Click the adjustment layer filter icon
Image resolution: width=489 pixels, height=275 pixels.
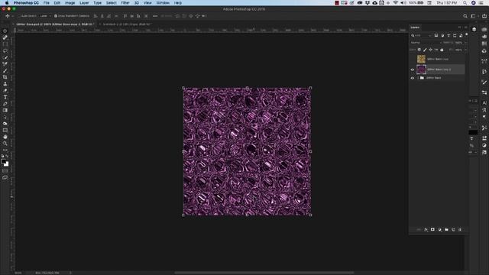[x=442, y=36]
